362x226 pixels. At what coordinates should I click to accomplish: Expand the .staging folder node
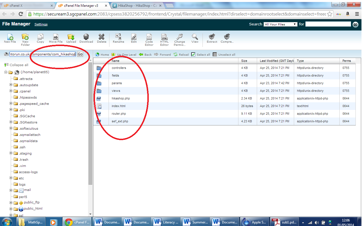tap(11, 153)
